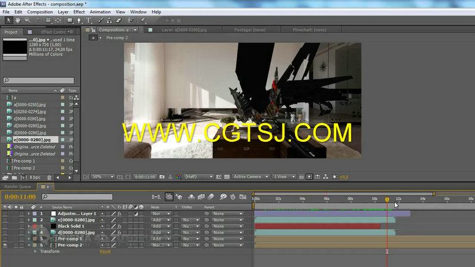Open the 50% magnification dropdown
The image size is (475, 267).
click(x=103, y=177)
